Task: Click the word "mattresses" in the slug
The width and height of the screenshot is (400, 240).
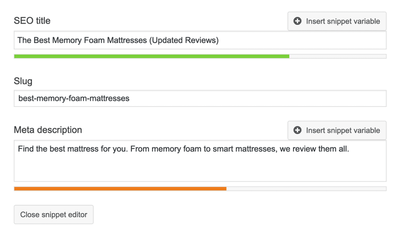Action: pos(110,99)
